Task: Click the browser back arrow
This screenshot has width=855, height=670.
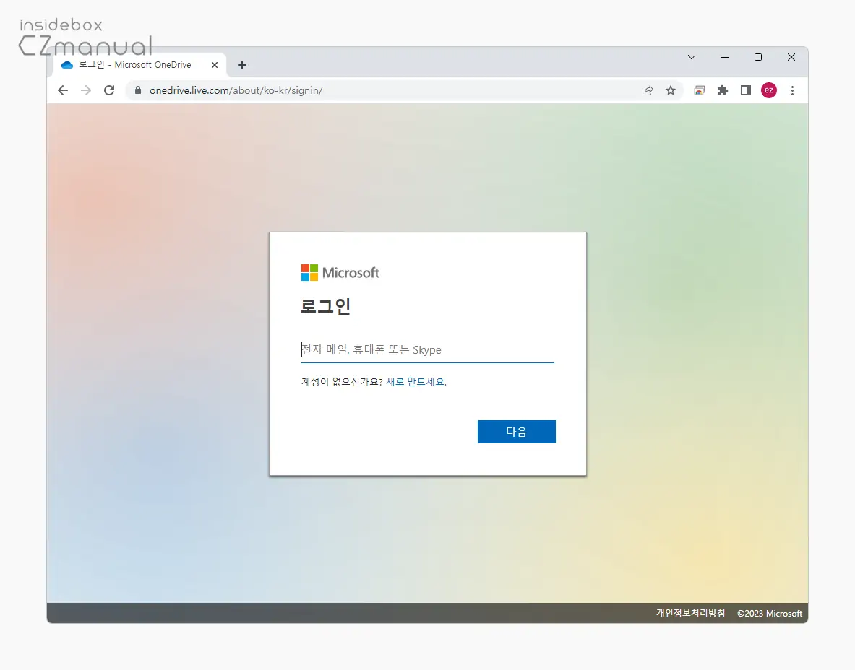Action: click(x=63, y=90)
